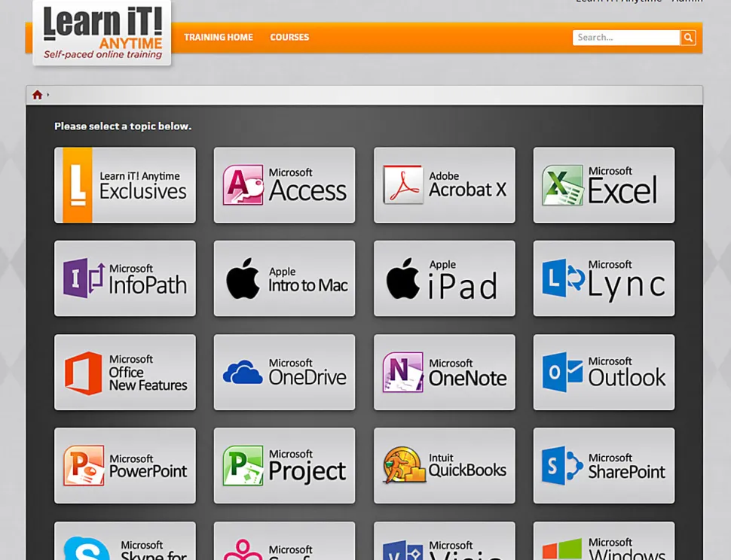
Task: Click the Office New Features title text
Action: pos(148,379)
